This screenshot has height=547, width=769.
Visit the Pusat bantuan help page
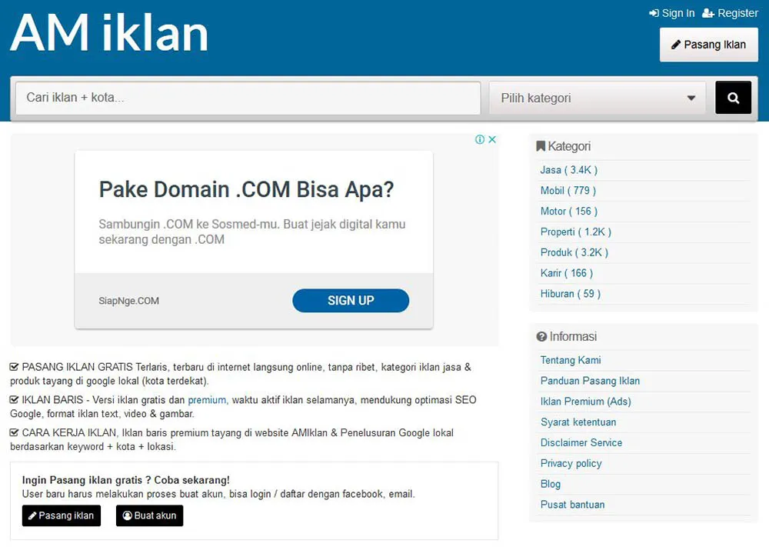pyautogui.click(x=572, y=505)
